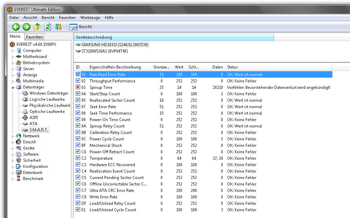Viewport: 350px width, 218px height.
Task: Open the ATA drive icon in the tree
Action: (25, 124)
